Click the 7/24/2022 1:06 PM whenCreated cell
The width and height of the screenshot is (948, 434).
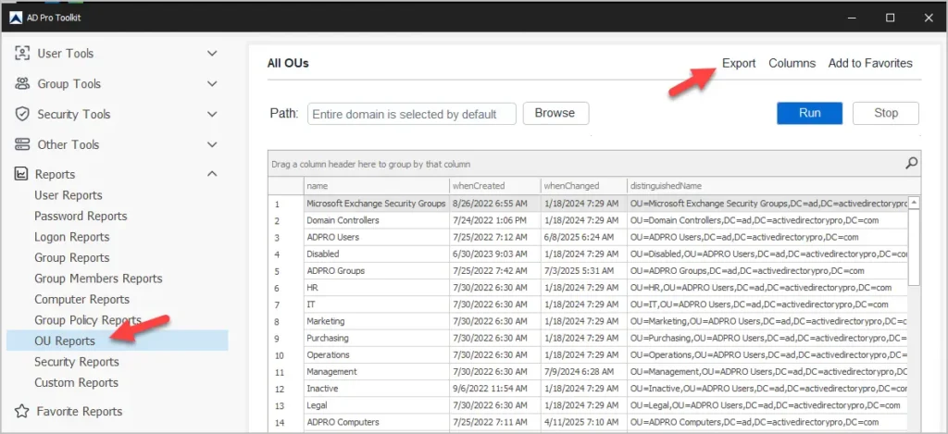click(495, 220)
